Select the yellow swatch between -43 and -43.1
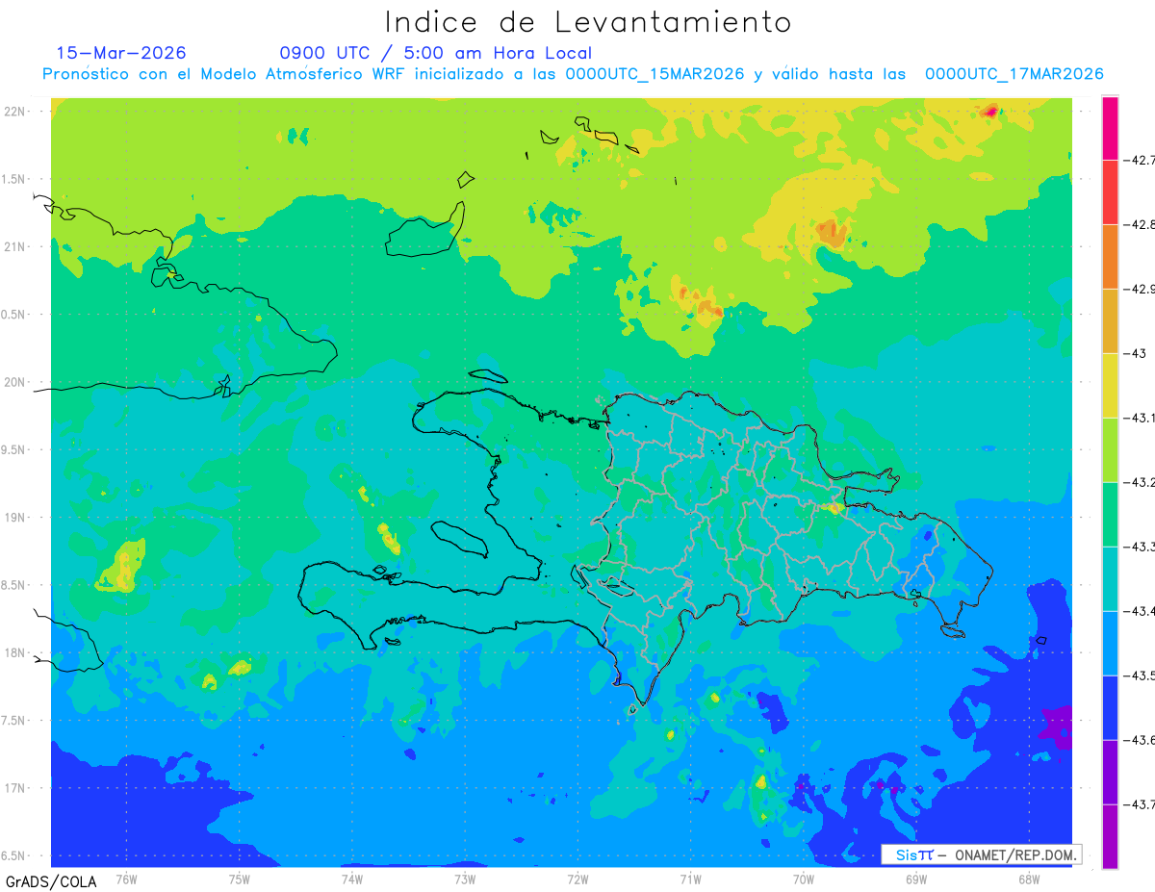The height and width of the screenshot is (892, 1155). point(1110,386)
